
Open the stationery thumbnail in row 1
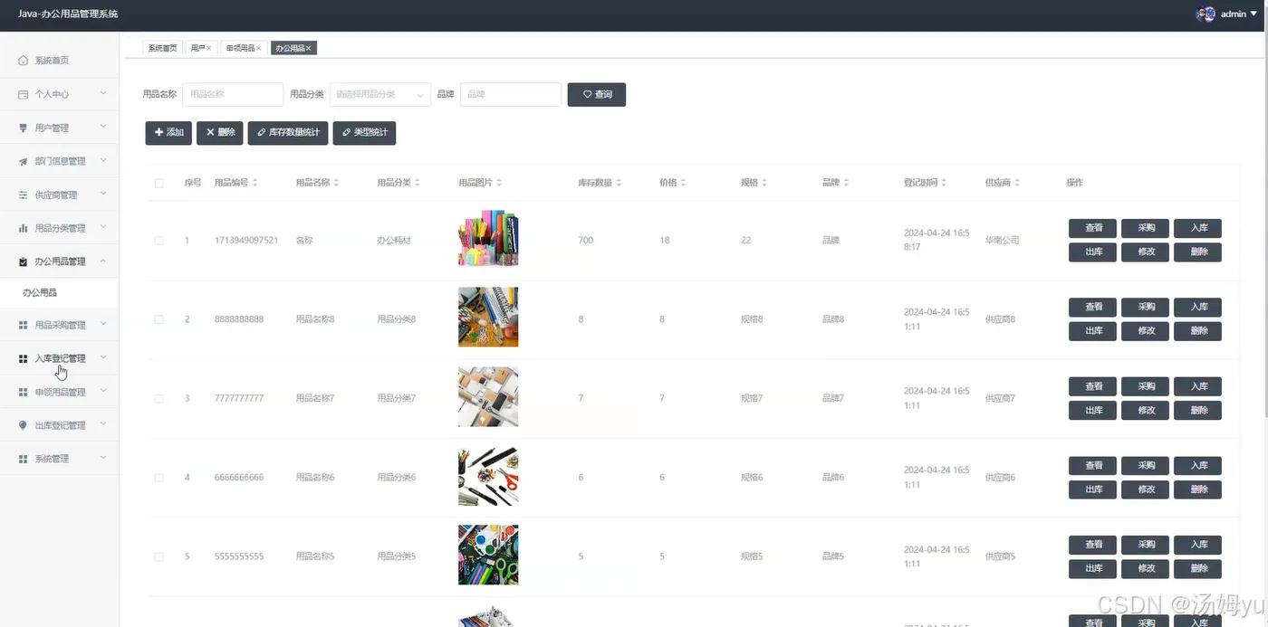(x=488, y=238)
